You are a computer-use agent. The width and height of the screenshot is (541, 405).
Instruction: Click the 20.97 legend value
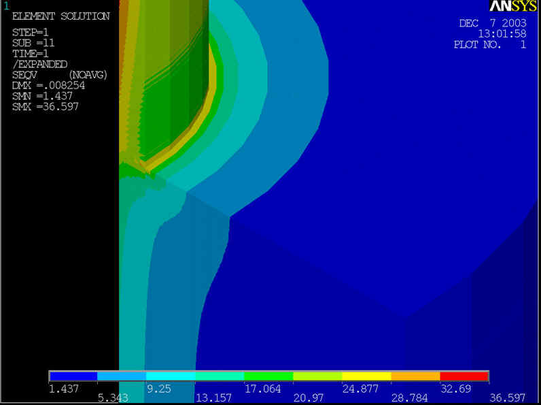coord(309,398)
